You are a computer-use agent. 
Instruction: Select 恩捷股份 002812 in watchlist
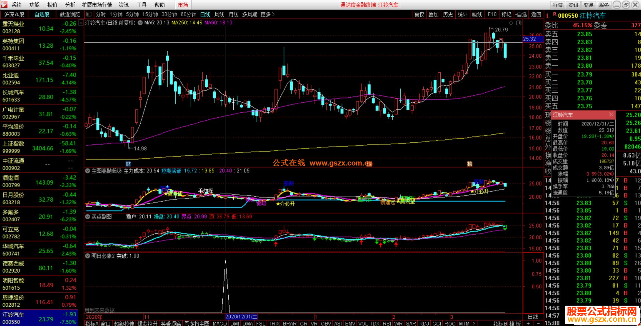(39, 301)
